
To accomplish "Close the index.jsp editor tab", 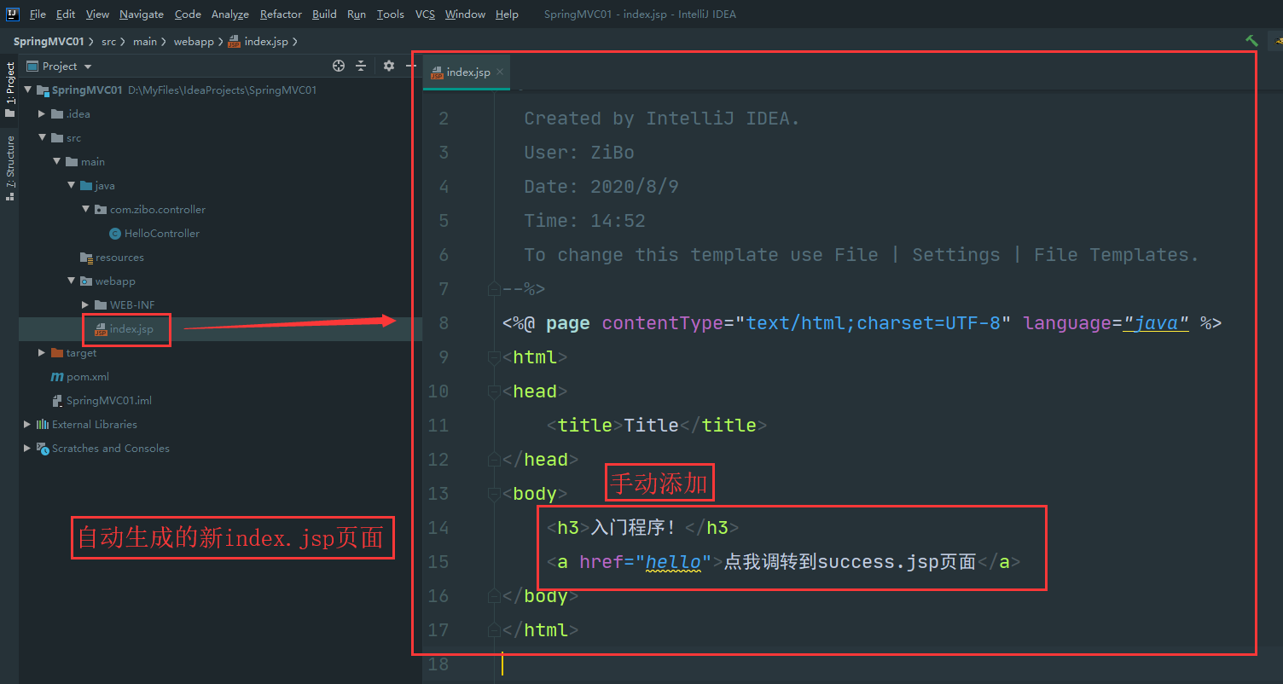I will (x=500, y=72).
